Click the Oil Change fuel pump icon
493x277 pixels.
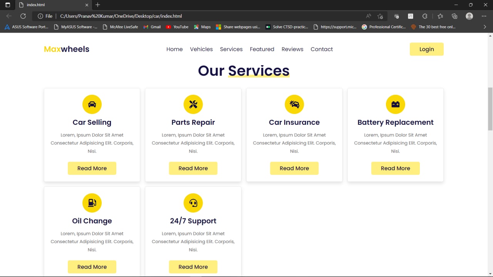[92, 203]
